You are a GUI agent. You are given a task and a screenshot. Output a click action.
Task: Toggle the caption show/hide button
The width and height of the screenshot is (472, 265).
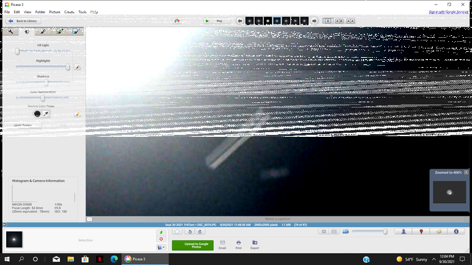[x=89, y=219]
